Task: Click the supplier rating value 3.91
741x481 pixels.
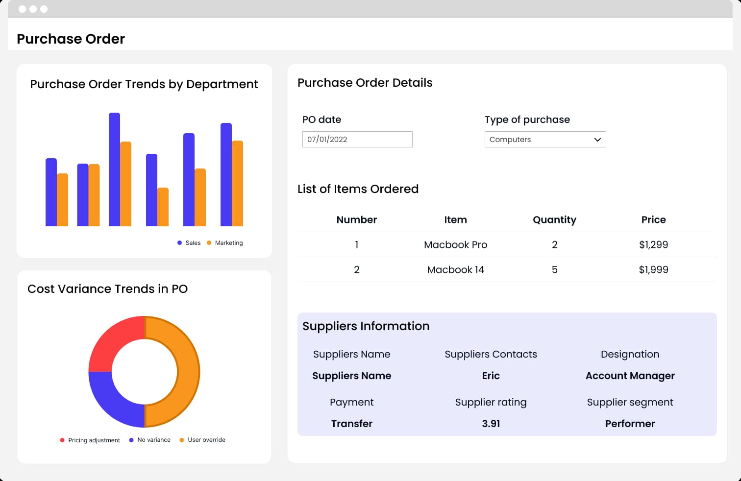Action: (x=491, y=424)
